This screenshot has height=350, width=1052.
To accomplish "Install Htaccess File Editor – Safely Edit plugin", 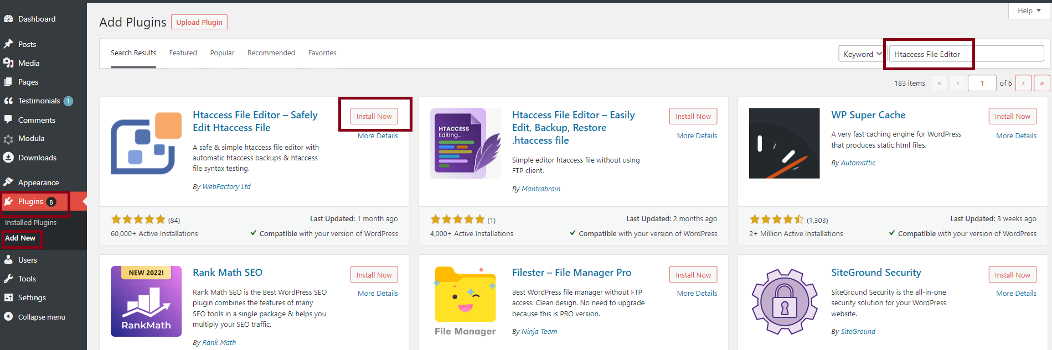I will (374, 116).
